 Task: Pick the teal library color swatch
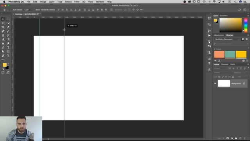coord(230,54)
